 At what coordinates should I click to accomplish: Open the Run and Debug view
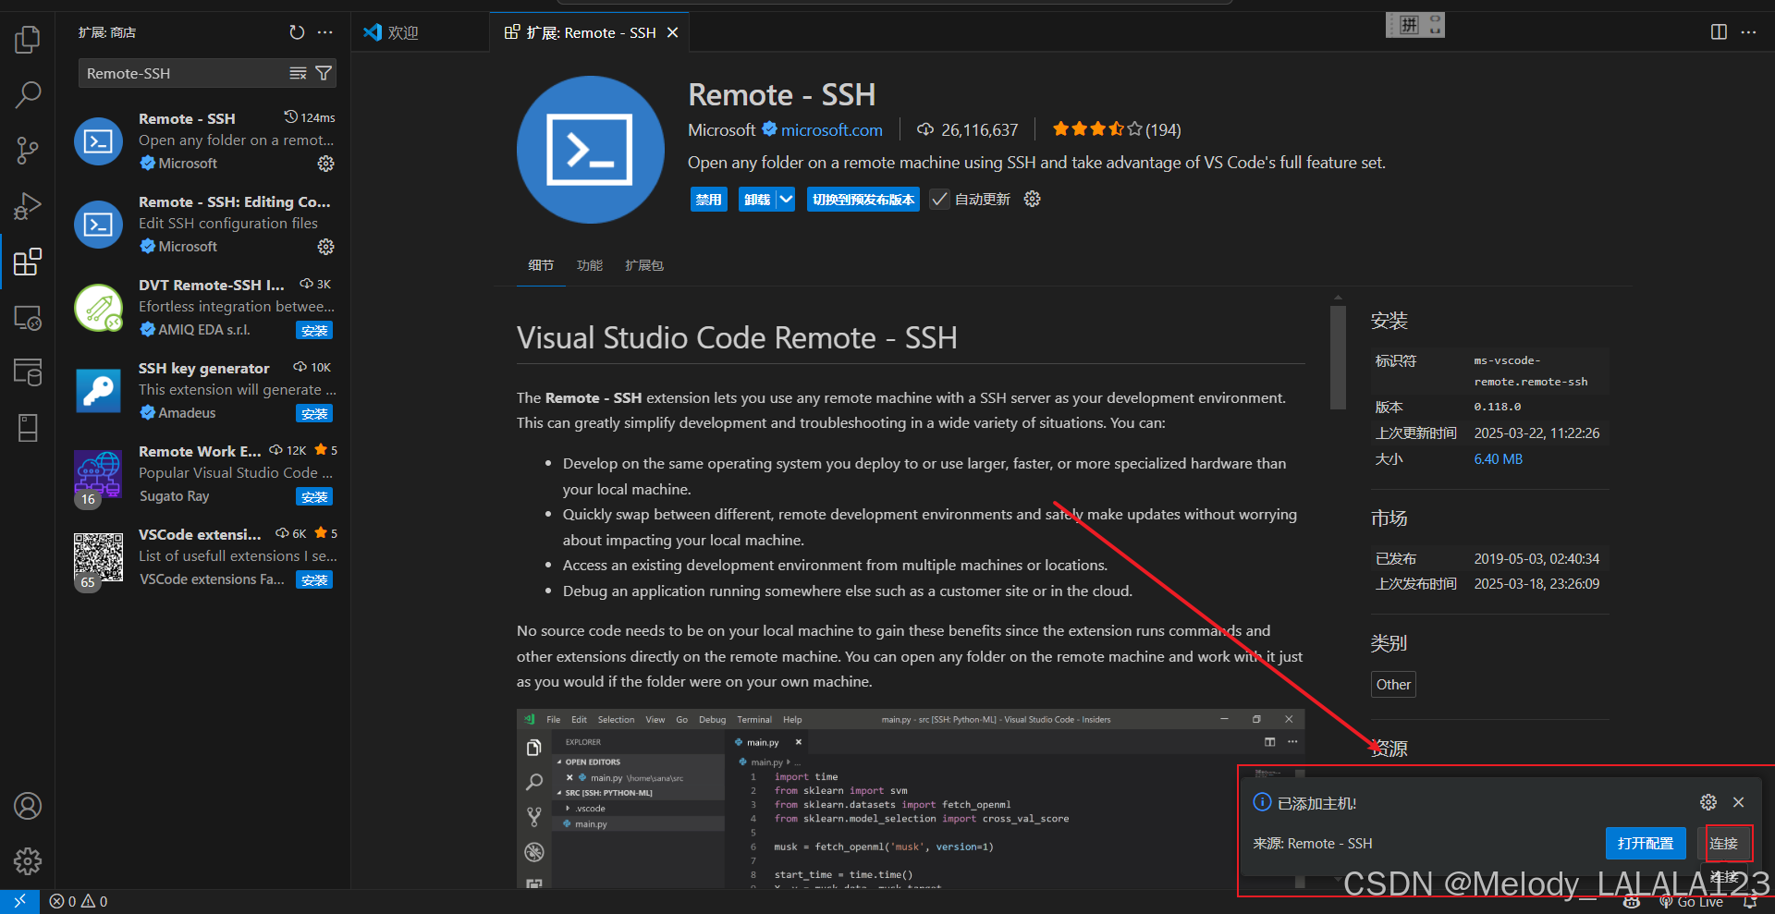(x=28, y=206)
